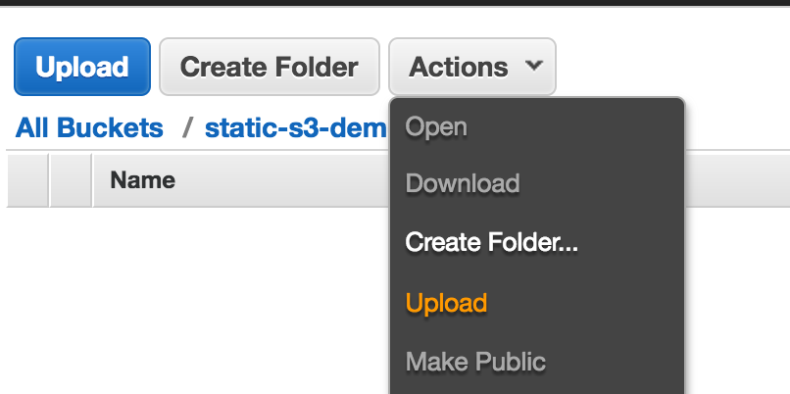This screenshot has height=394, width=790.
Task: Click the slash separator in the breadcrumb
Action: tap(187, 127)
